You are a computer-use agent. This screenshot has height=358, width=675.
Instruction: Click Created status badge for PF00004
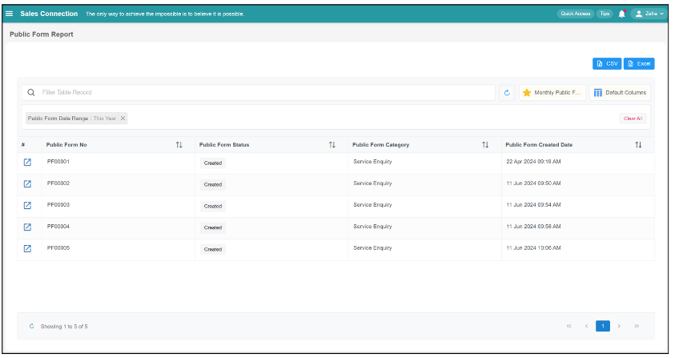213,228
